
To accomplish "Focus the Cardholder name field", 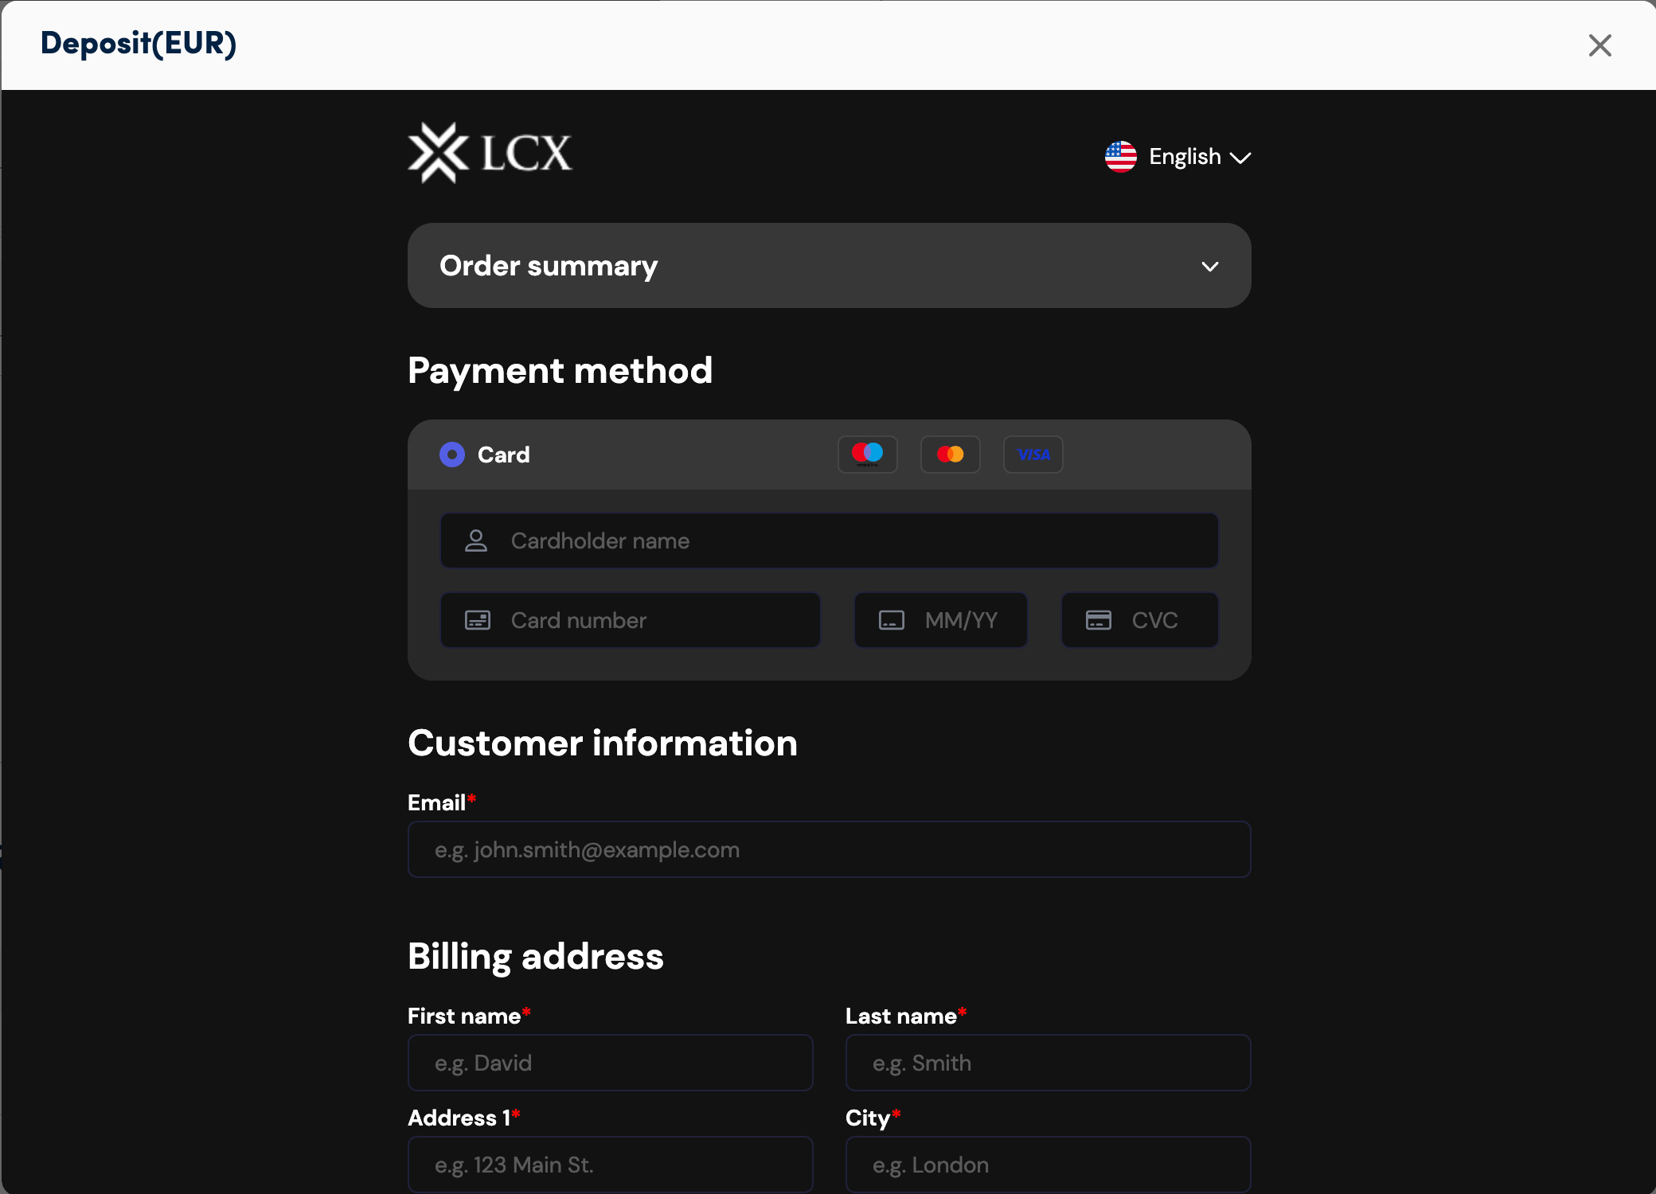I will tap(829, 541).
